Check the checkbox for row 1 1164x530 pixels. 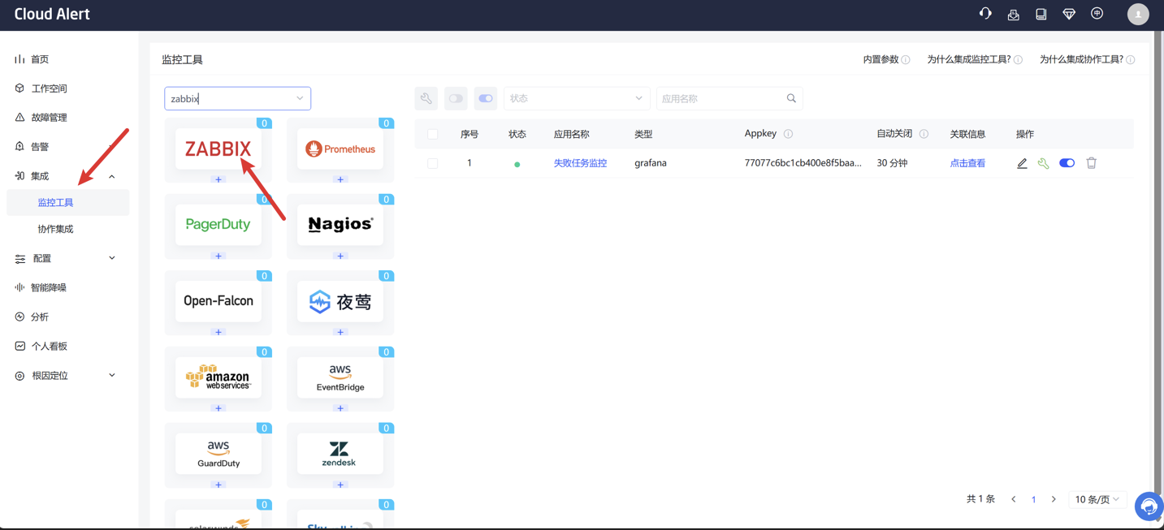coord(432,163)
